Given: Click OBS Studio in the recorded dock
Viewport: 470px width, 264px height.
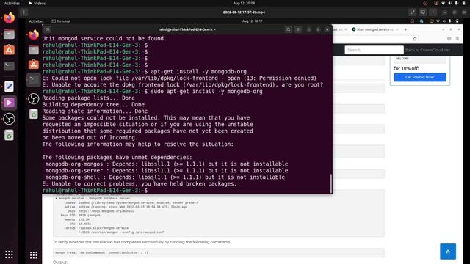Looking at the screenshot, I should [x=34, y=99].
